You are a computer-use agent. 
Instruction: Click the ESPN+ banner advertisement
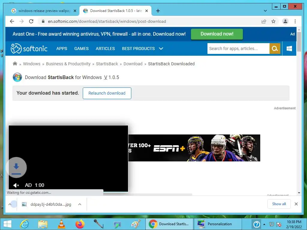(x=194, y=148)
